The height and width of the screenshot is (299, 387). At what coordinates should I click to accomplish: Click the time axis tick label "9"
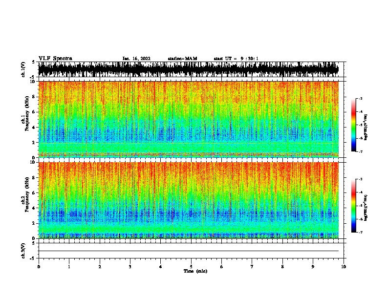pos(313,267)
